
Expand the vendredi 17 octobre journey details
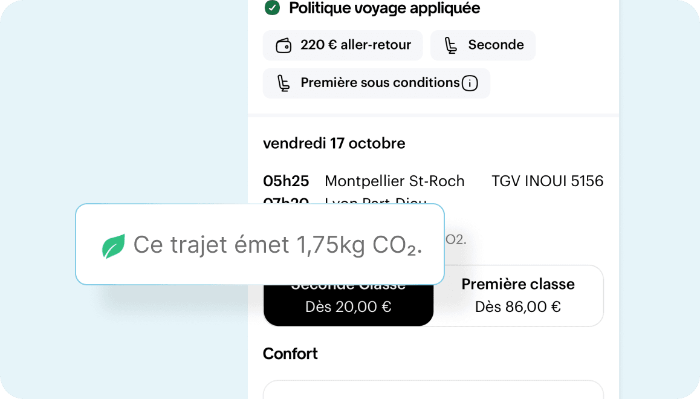[x=334, y=143]
